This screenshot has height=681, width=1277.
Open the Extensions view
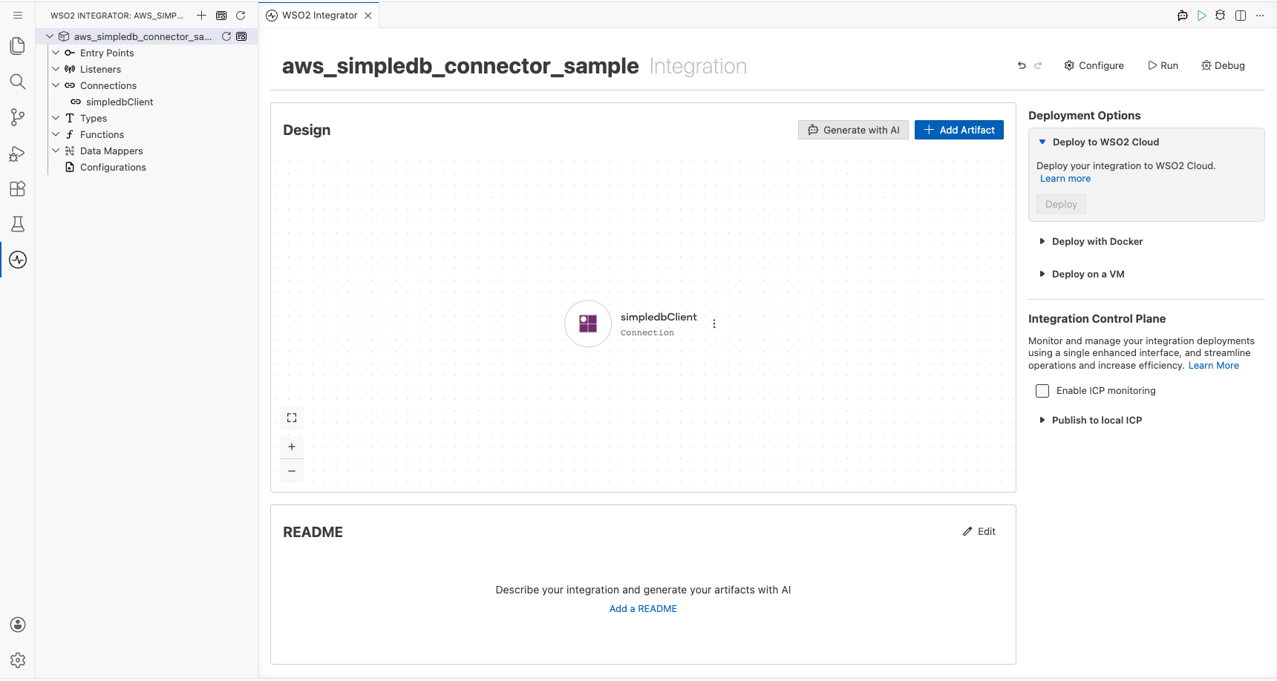coord(18,188)
